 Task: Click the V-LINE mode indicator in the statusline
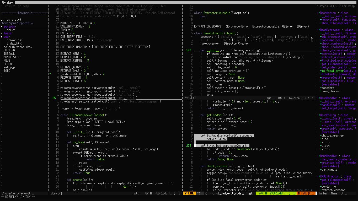189,193
